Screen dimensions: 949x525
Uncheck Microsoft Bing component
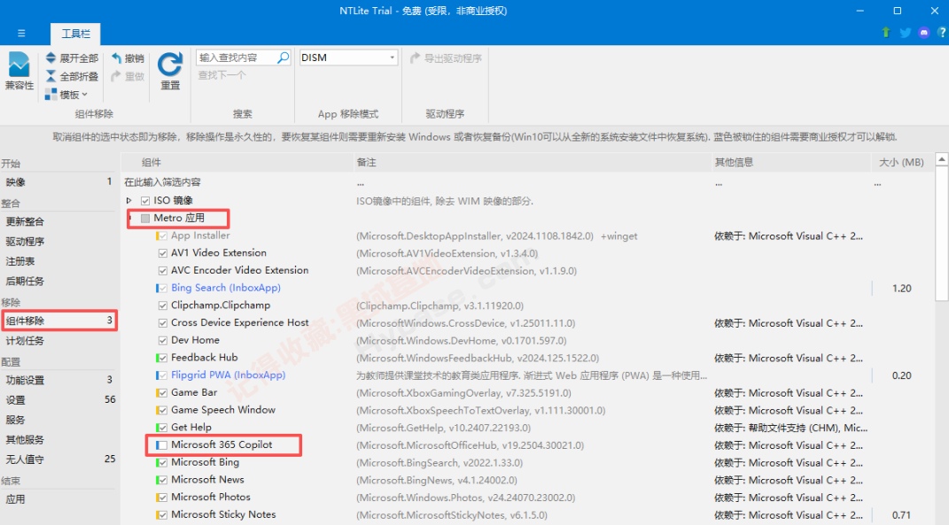click(x=163, y=462)
